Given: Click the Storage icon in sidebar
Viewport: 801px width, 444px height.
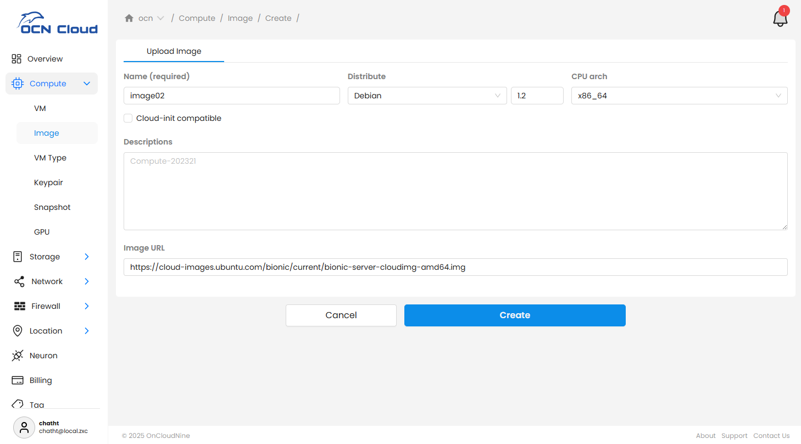Looking at the screenshot, I should point(18,257).
